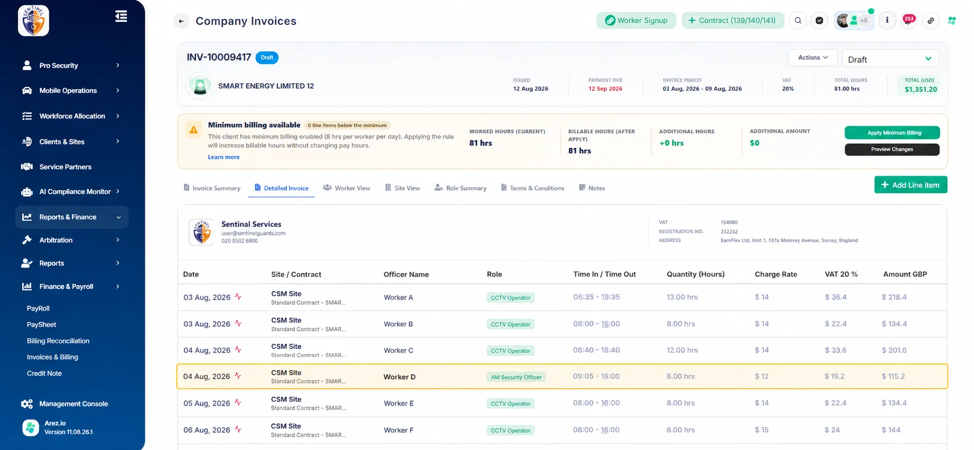
Task: Open the Role Summary tab
Action: 460,188
